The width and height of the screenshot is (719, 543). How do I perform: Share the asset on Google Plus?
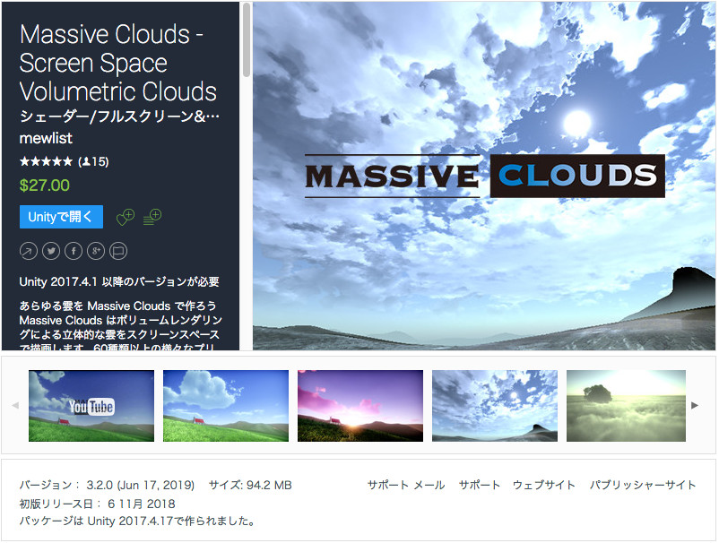click(x=96, y=251)
